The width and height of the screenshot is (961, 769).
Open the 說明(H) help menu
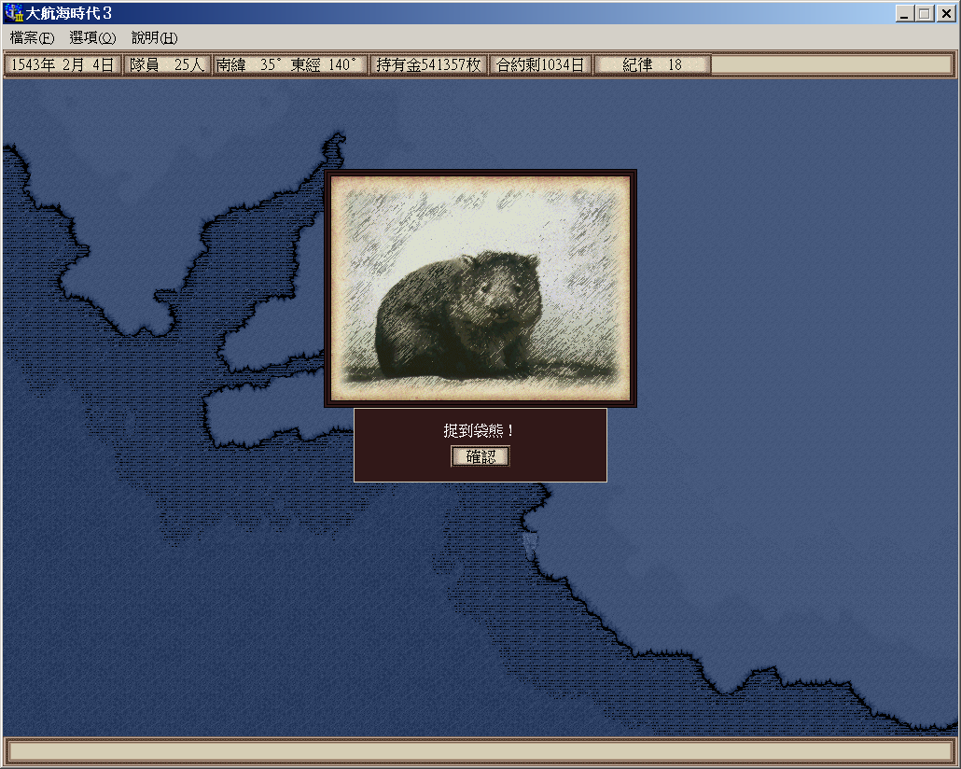click(x=154, y=38)
